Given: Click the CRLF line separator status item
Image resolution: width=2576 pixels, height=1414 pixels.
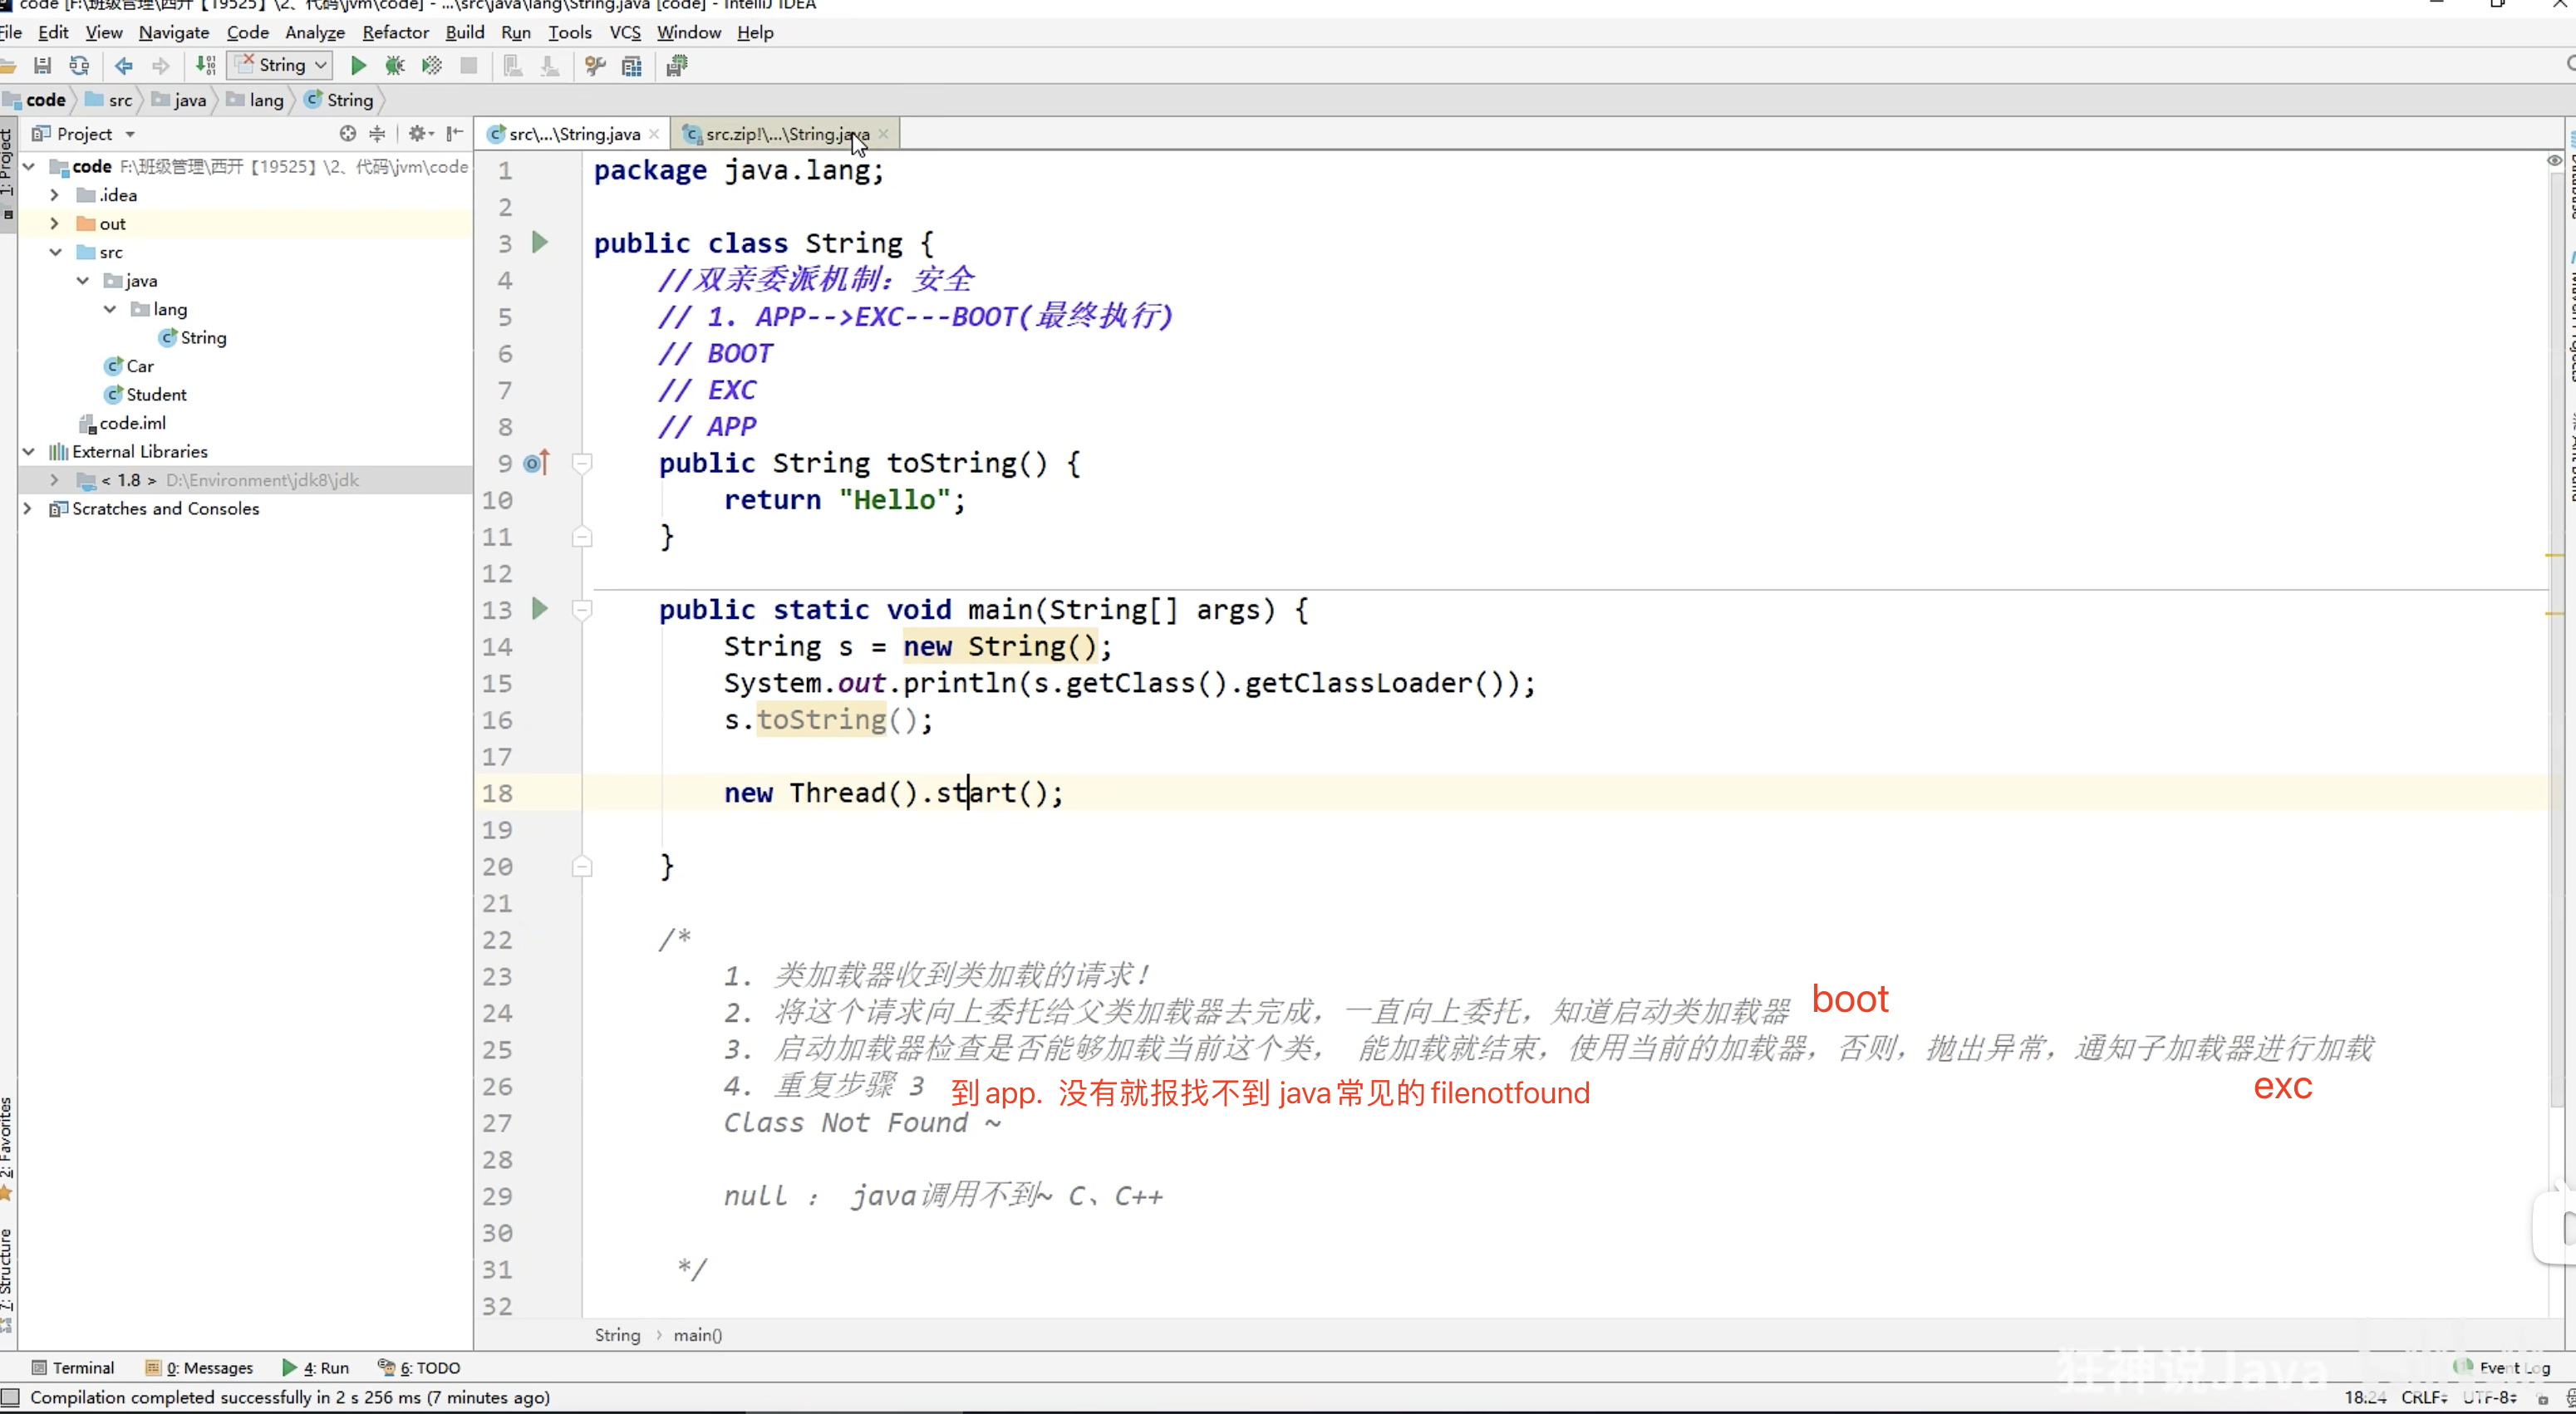Looking at the screenshot, I should pos(2424,1397).
